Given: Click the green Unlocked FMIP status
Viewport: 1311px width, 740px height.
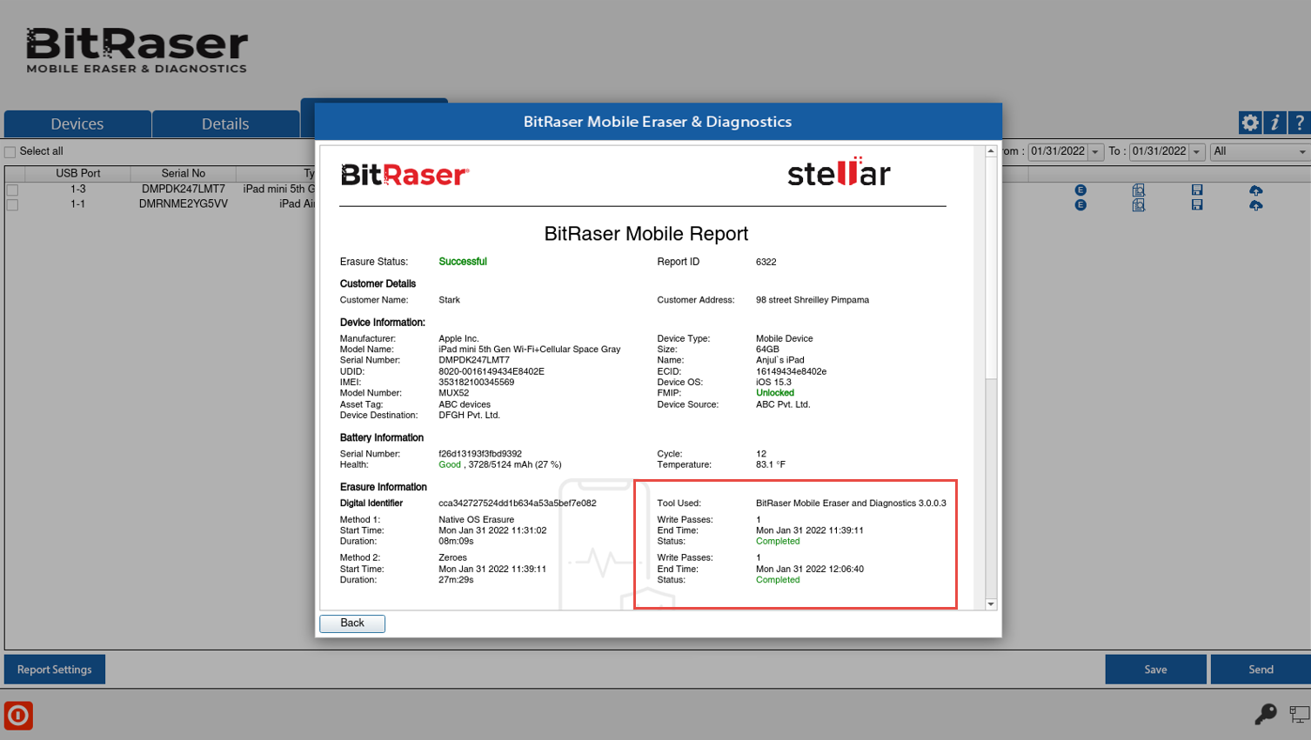Looking at the screenshot, I should pos(775,393).
